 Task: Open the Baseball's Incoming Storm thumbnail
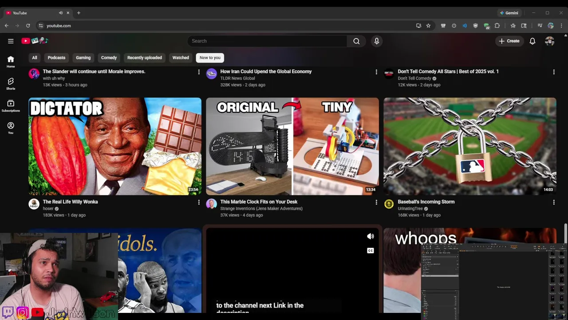[x=470, y=146]
